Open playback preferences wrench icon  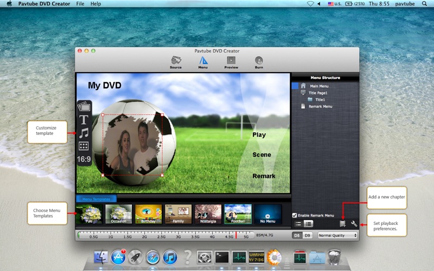tap(354, 223)
